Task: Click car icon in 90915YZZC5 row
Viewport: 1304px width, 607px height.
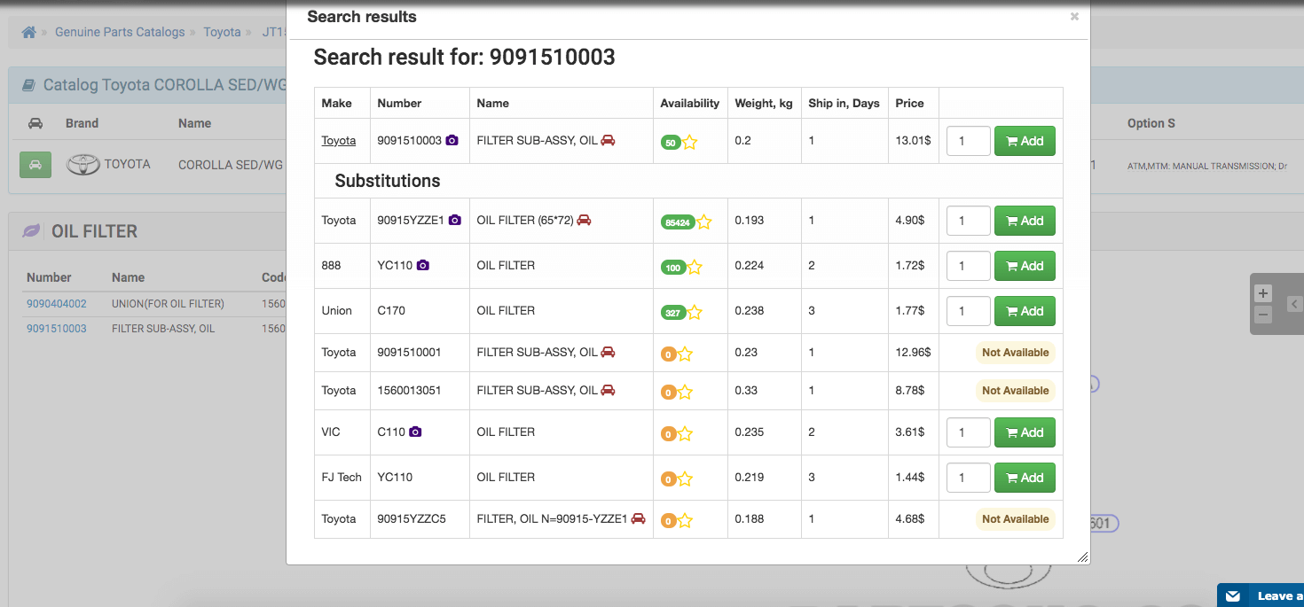Action: point(638,518)
